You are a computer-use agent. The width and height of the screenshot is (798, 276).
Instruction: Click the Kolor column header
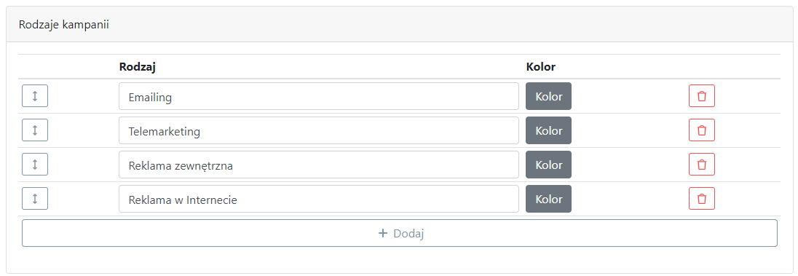click(541, 67)
